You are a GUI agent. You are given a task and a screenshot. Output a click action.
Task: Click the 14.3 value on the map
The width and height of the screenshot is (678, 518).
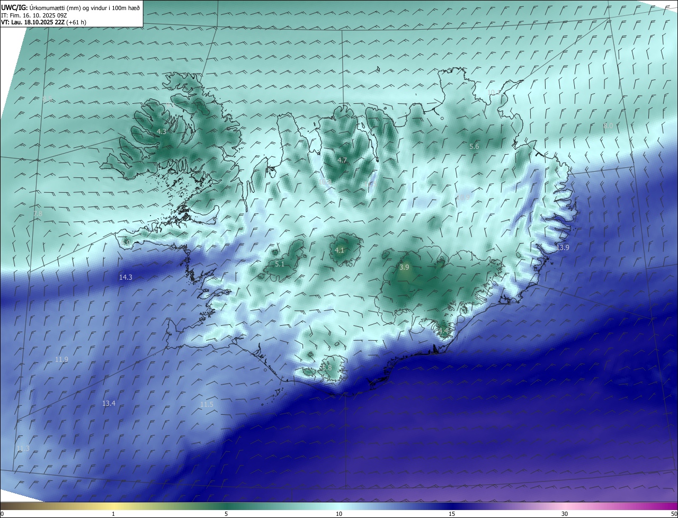click(126, 277)
